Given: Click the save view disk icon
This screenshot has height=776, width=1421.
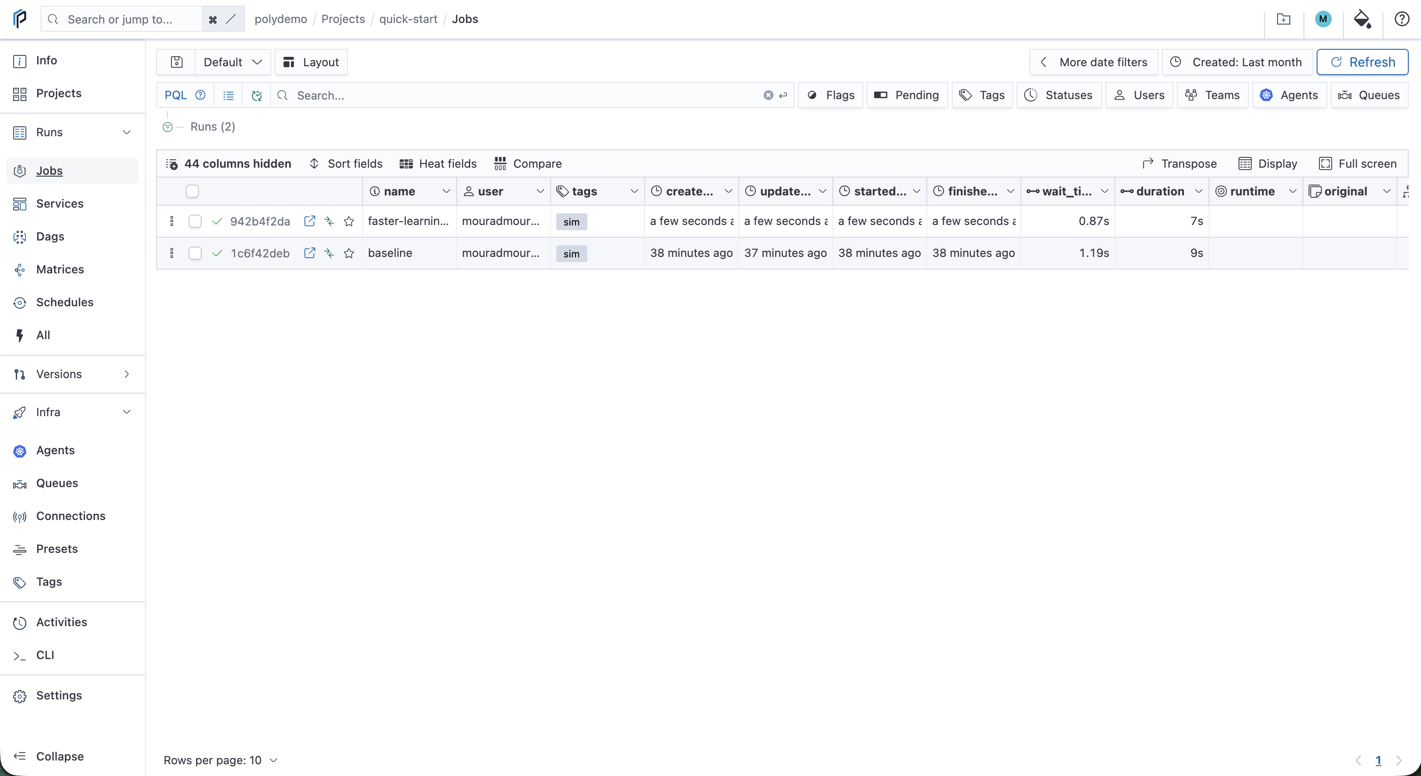Looking at the screenshot, I should 176,62.
